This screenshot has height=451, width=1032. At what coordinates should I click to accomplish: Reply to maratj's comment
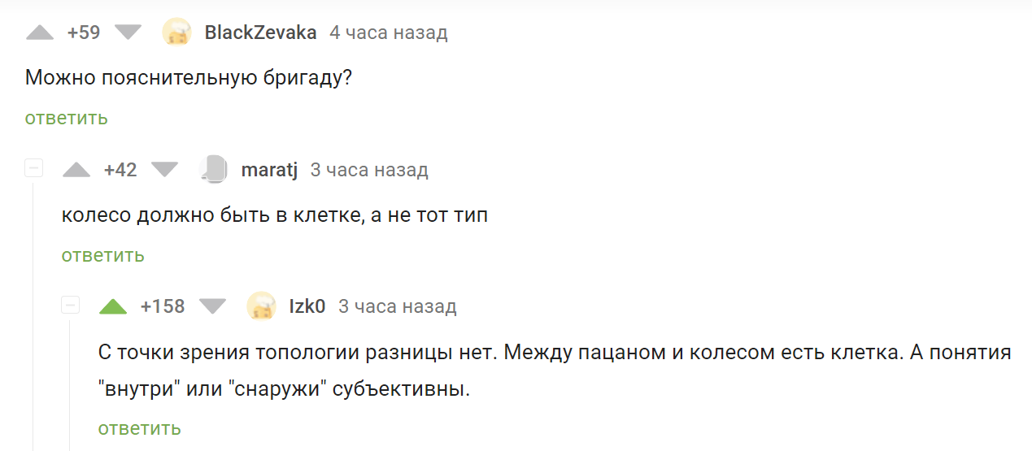102,255
